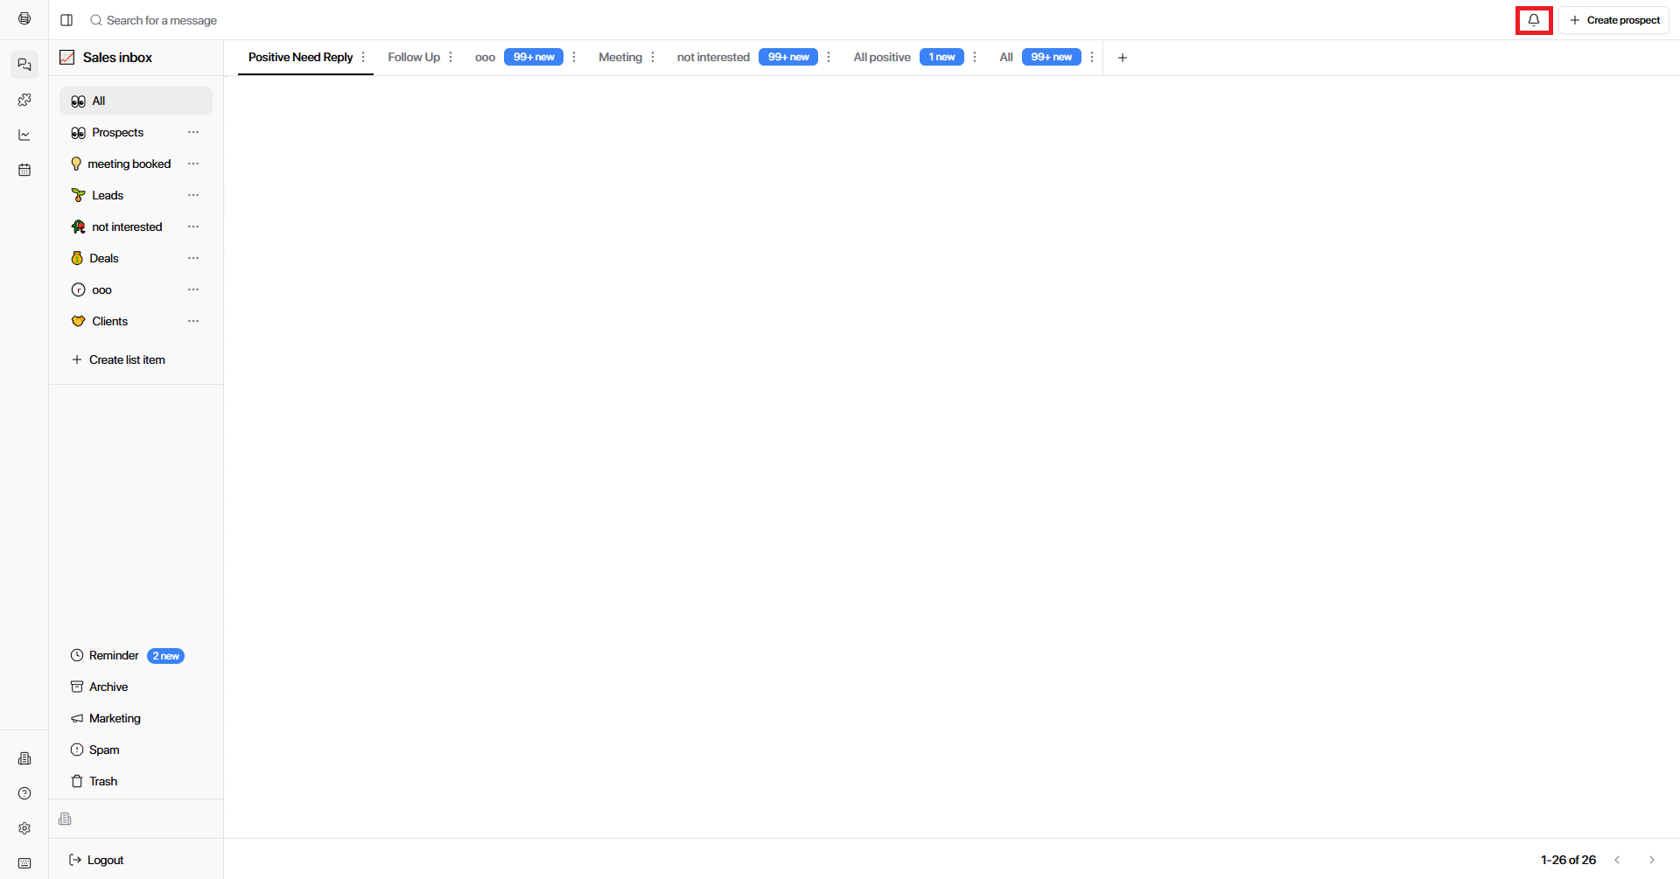
Task: Open All positive tab options menu
Action: (x=975, y=57)
